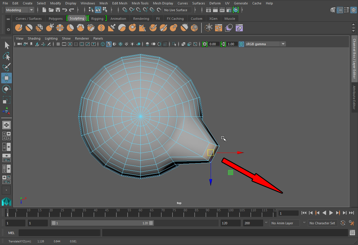Switch to the Polygons shelf tab
Viewport: 358px width, 245px height.
click(56, 19)
